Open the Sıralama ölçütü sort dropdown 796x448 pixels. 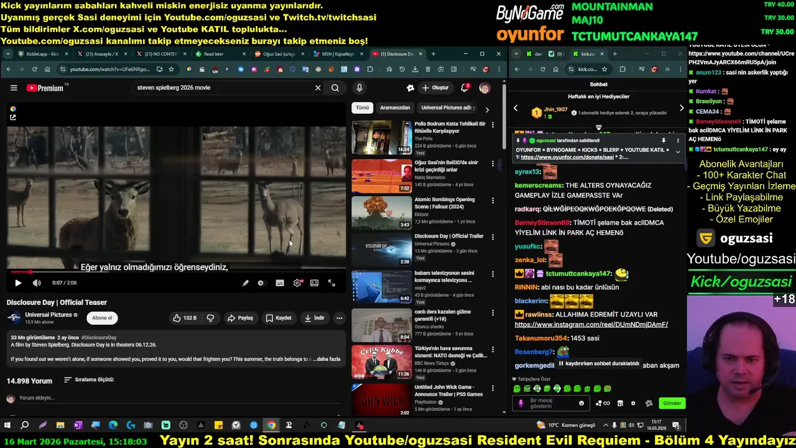point(89,380)
